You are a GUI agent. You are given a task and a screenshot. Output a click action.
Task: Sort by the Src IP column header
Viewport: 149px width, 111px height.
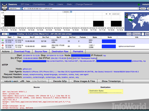[32, 37]
